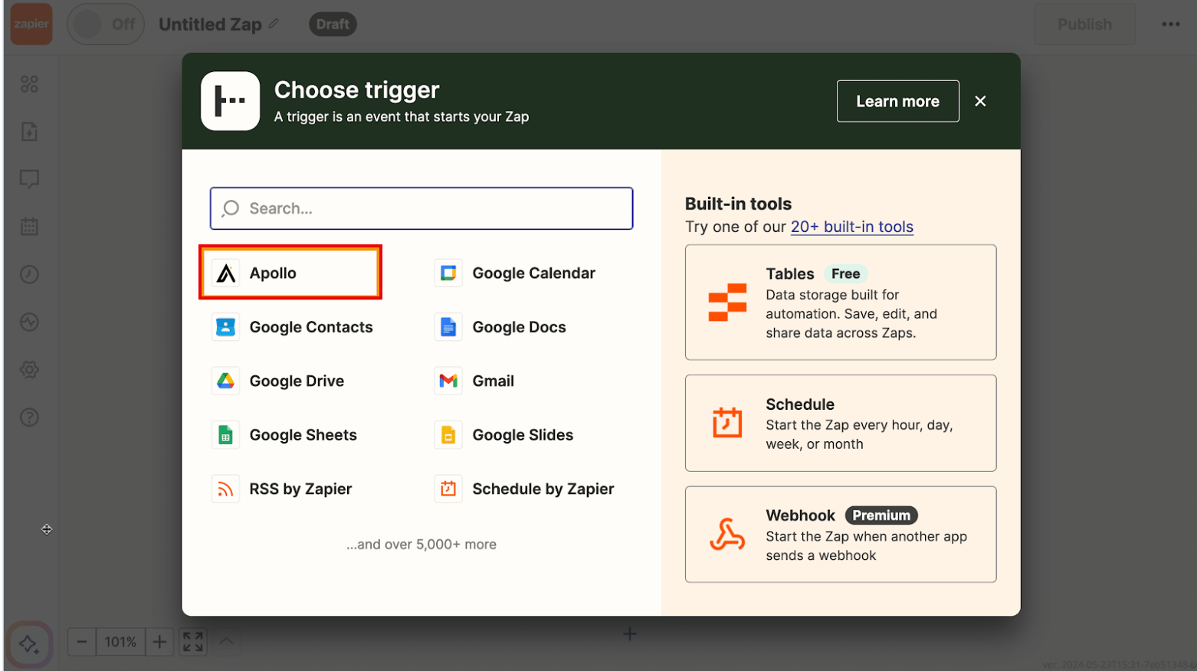Open the Tables built-in tool card
This screenshot has width=1197, height=671.
(x=841, y=303)
